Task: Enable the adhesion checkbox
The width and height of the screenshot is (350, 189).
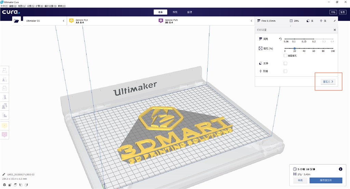Action: [285, 71]
